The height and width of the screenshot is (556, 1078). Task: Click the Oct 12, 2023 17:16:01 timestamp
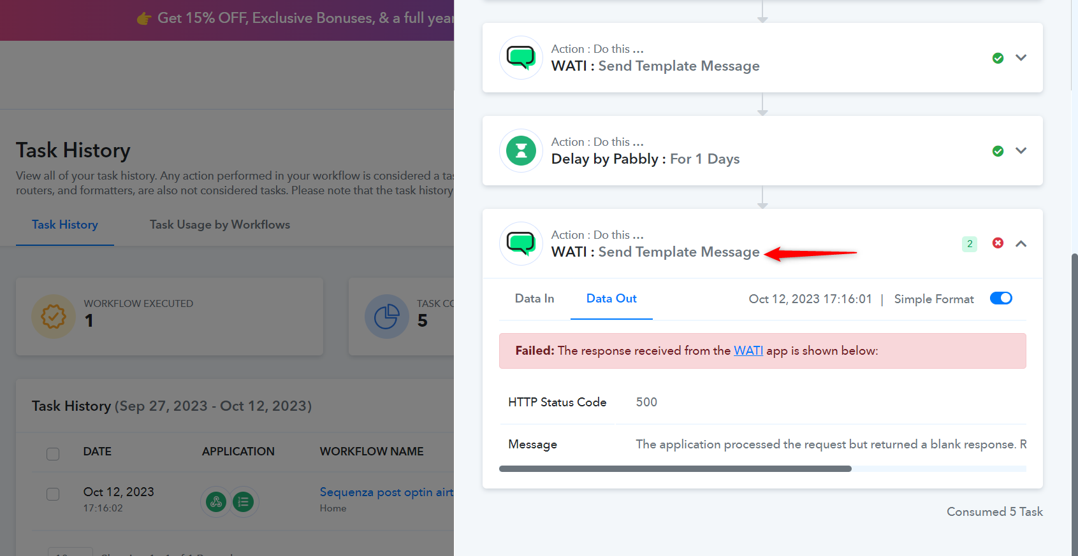pyautogui.click(x=810, y=299)
